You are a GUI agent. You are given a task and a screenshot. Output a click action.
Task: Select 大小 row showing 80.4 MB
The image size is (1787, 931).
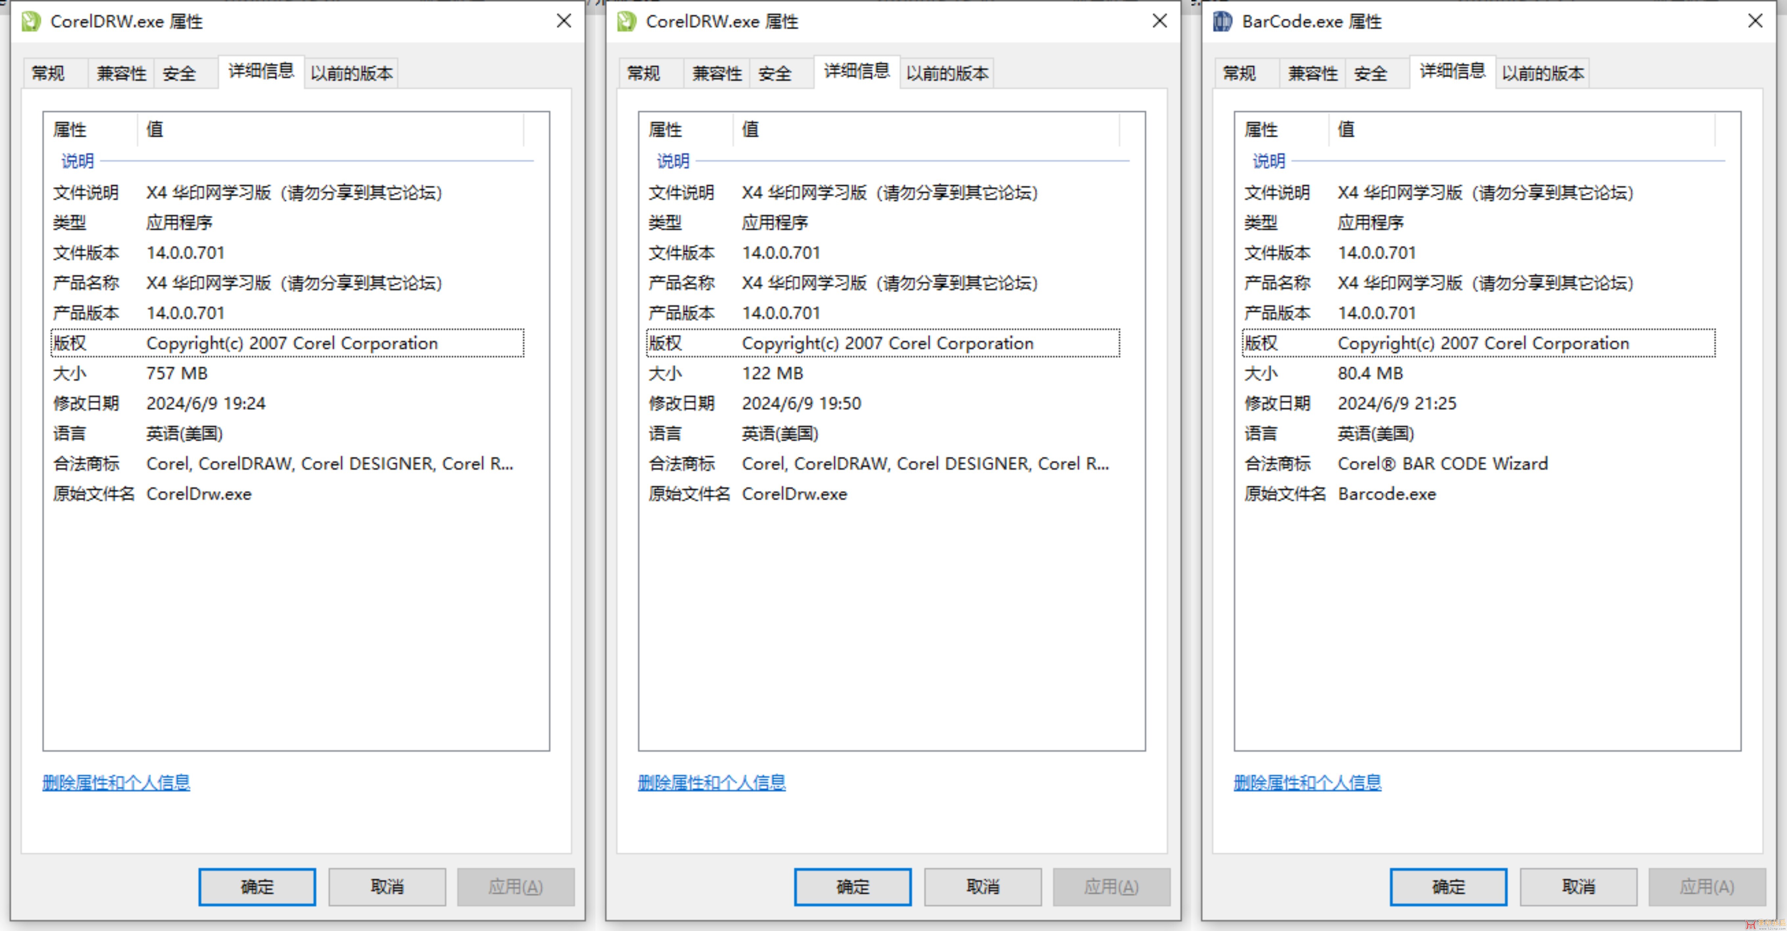(1479, 373)
